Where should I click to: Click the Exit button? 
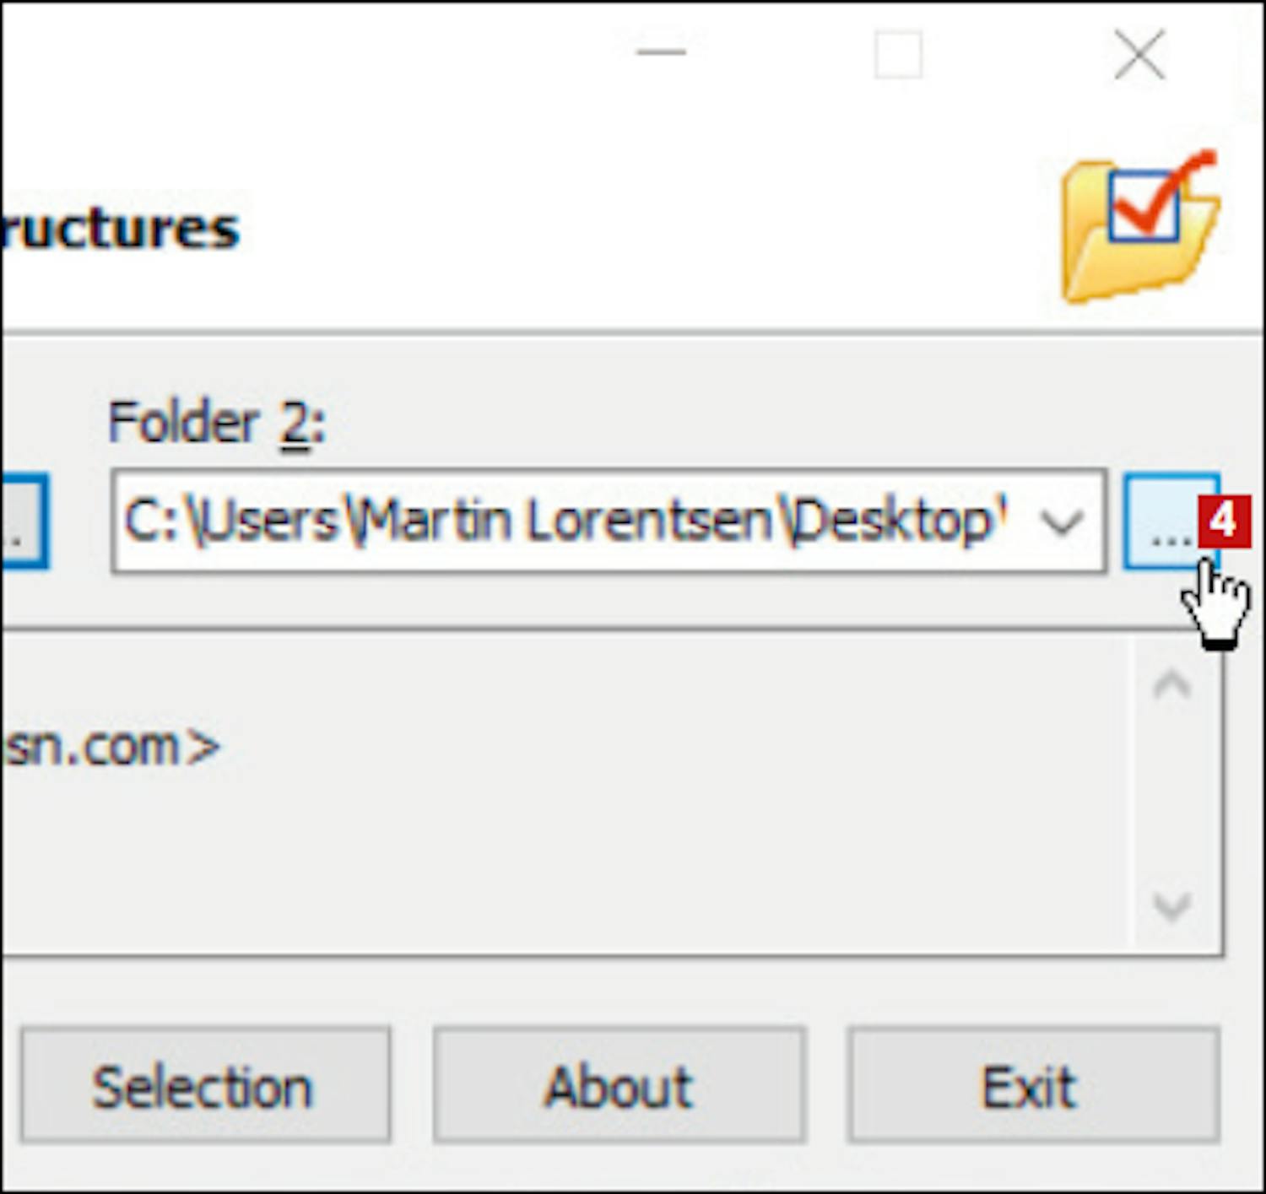tap(1033, 1085)
